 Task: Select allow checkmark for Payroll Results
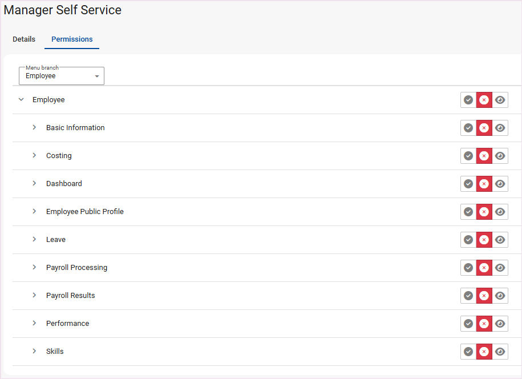(x=468, y=296)
